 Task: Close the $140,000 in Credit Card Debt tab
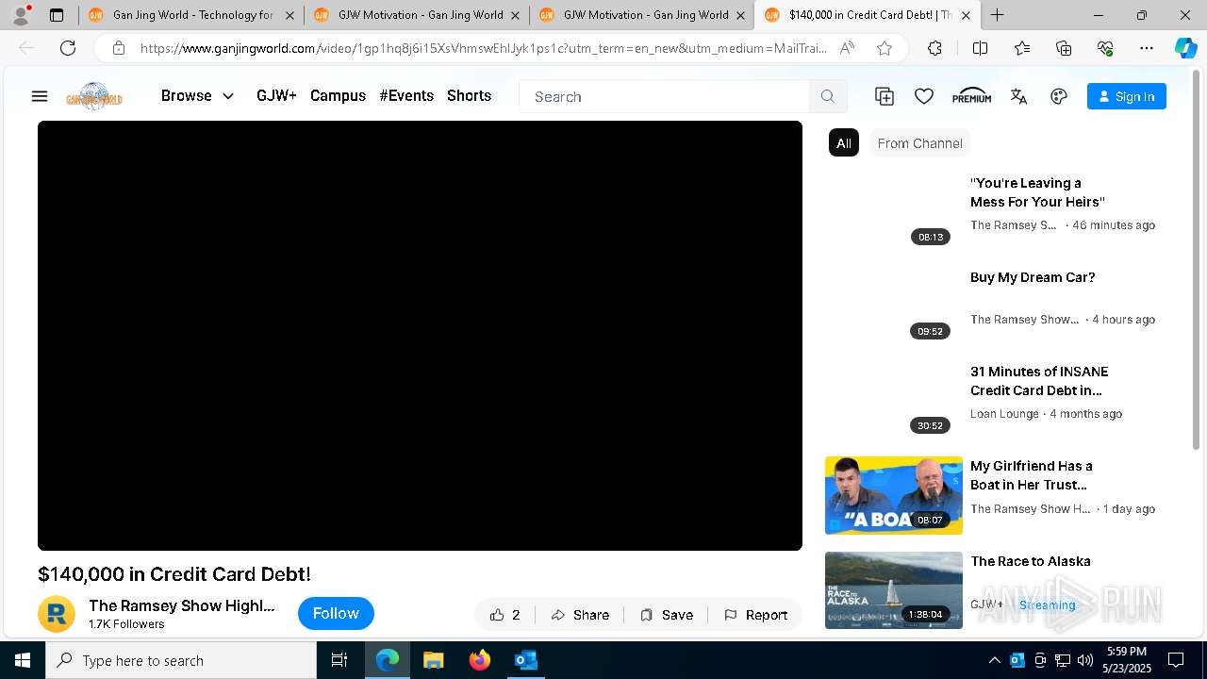[966, 15]
